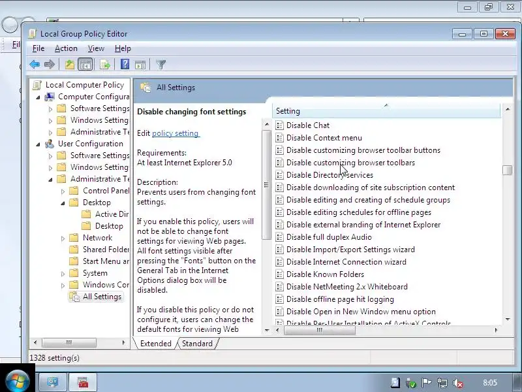This screenshot has height=392, width=522.
Task: Expand the Network node
Action: [x=63, y=238]
